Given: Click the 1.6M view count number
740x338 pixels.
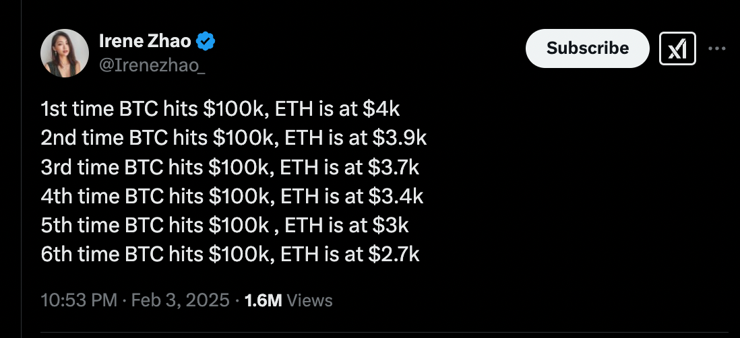Looking at the screenshot, I should coord(264,300).
